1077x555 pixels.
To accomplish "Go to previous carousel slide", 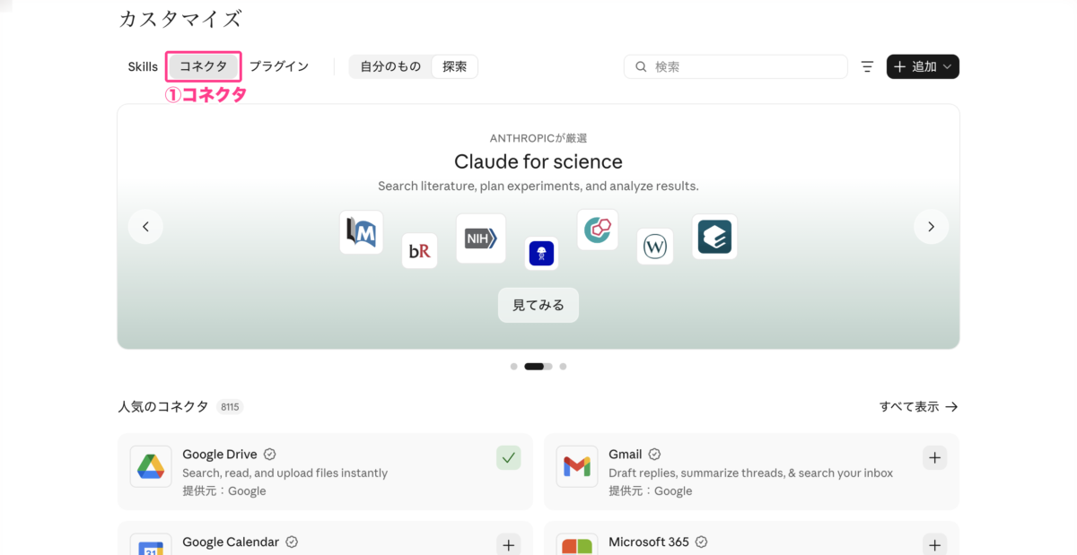I will [145, 226].
